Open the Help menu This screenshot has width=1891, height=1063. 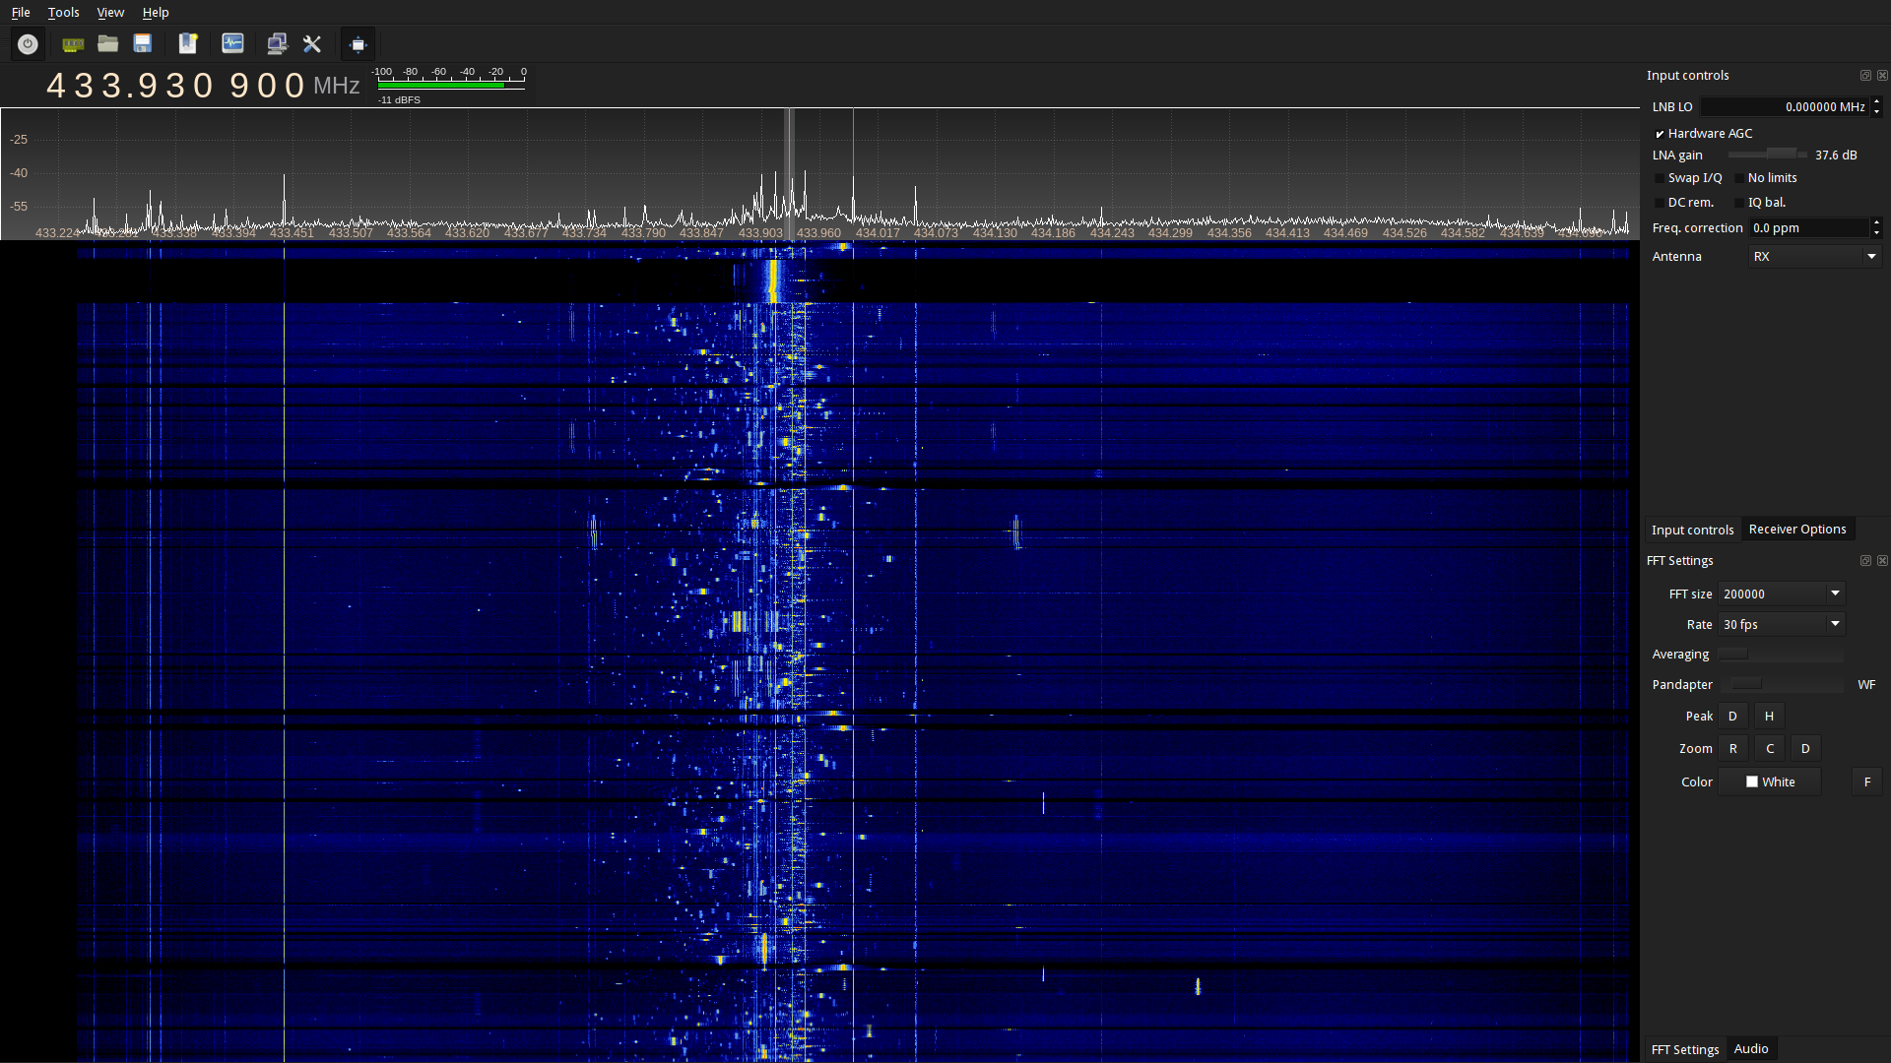click(x=156, y=13)
